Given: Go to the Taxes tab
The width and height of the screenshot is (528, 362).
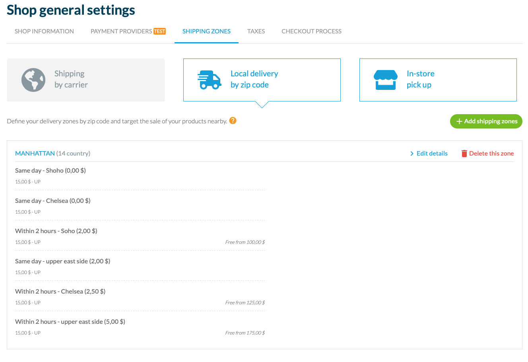Looking at the screenshot, I should tap(256, 31).
